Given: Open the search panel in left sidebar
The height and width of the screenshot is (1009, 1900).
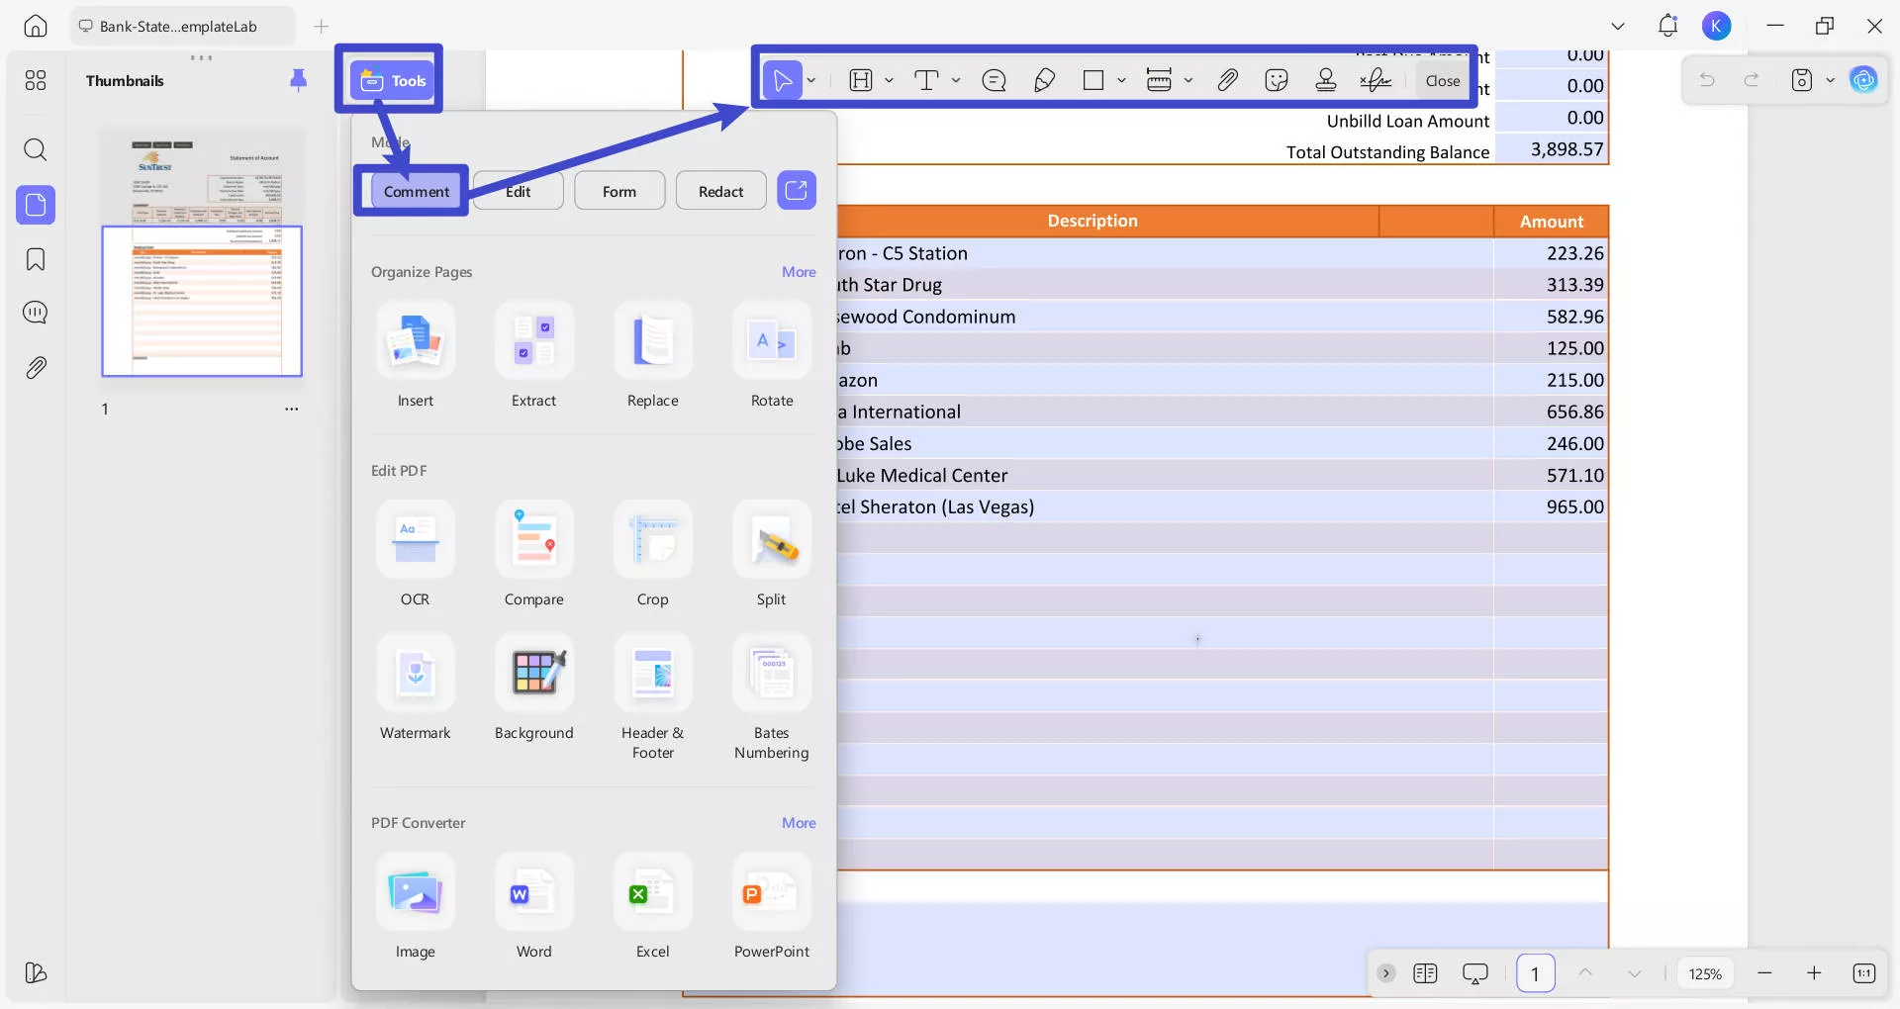Looking at the screenshot, I should [x=36, y=150].
